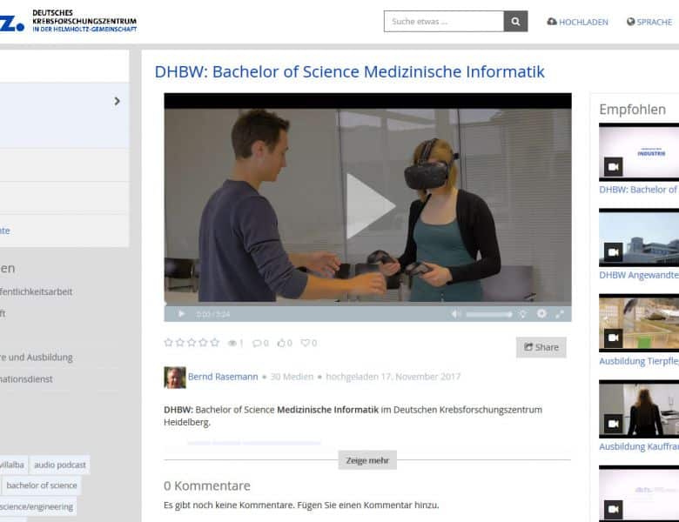Expand description with 'Zeige mehr'

[x=367, y=460]
